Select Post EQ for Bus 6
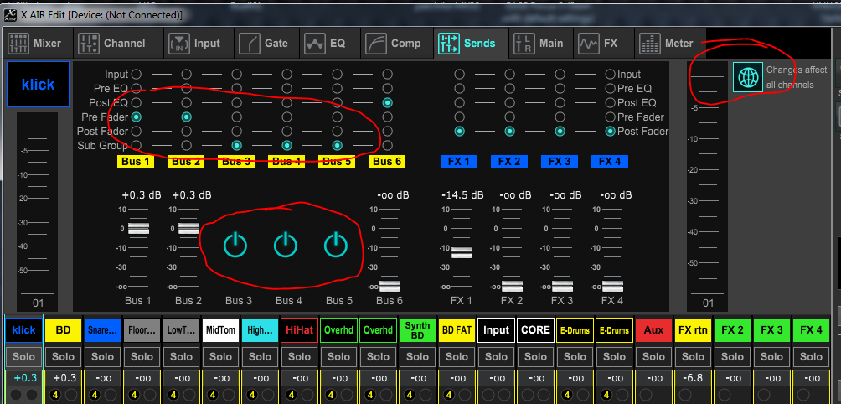841x404 pixels. click(x=387, y=102)
